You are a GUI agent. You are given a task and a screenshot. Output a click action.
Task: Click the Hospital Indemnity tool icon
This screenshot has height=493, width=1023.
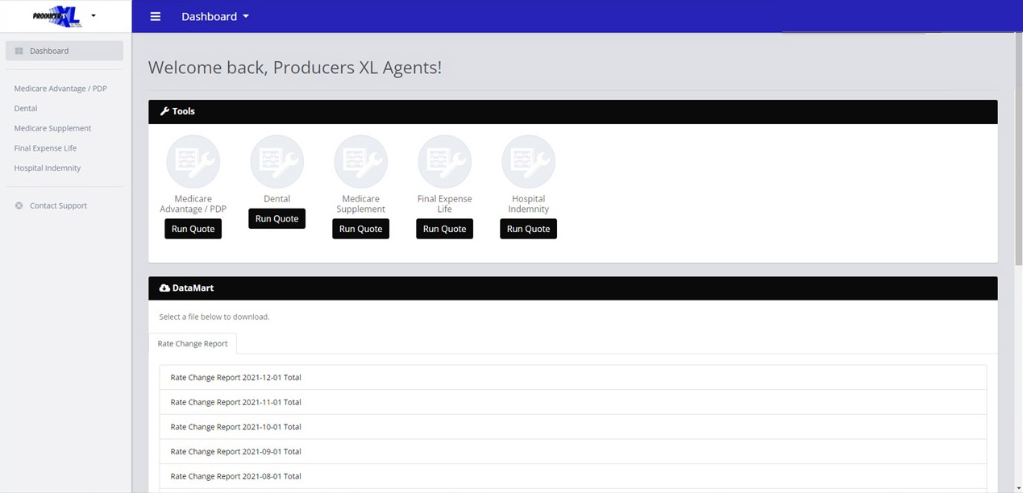528,162
